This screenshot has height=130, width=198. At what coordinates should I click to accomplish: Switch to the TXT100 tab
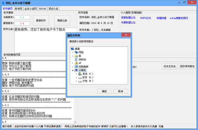pyautogui.click(x=43, y=9)
